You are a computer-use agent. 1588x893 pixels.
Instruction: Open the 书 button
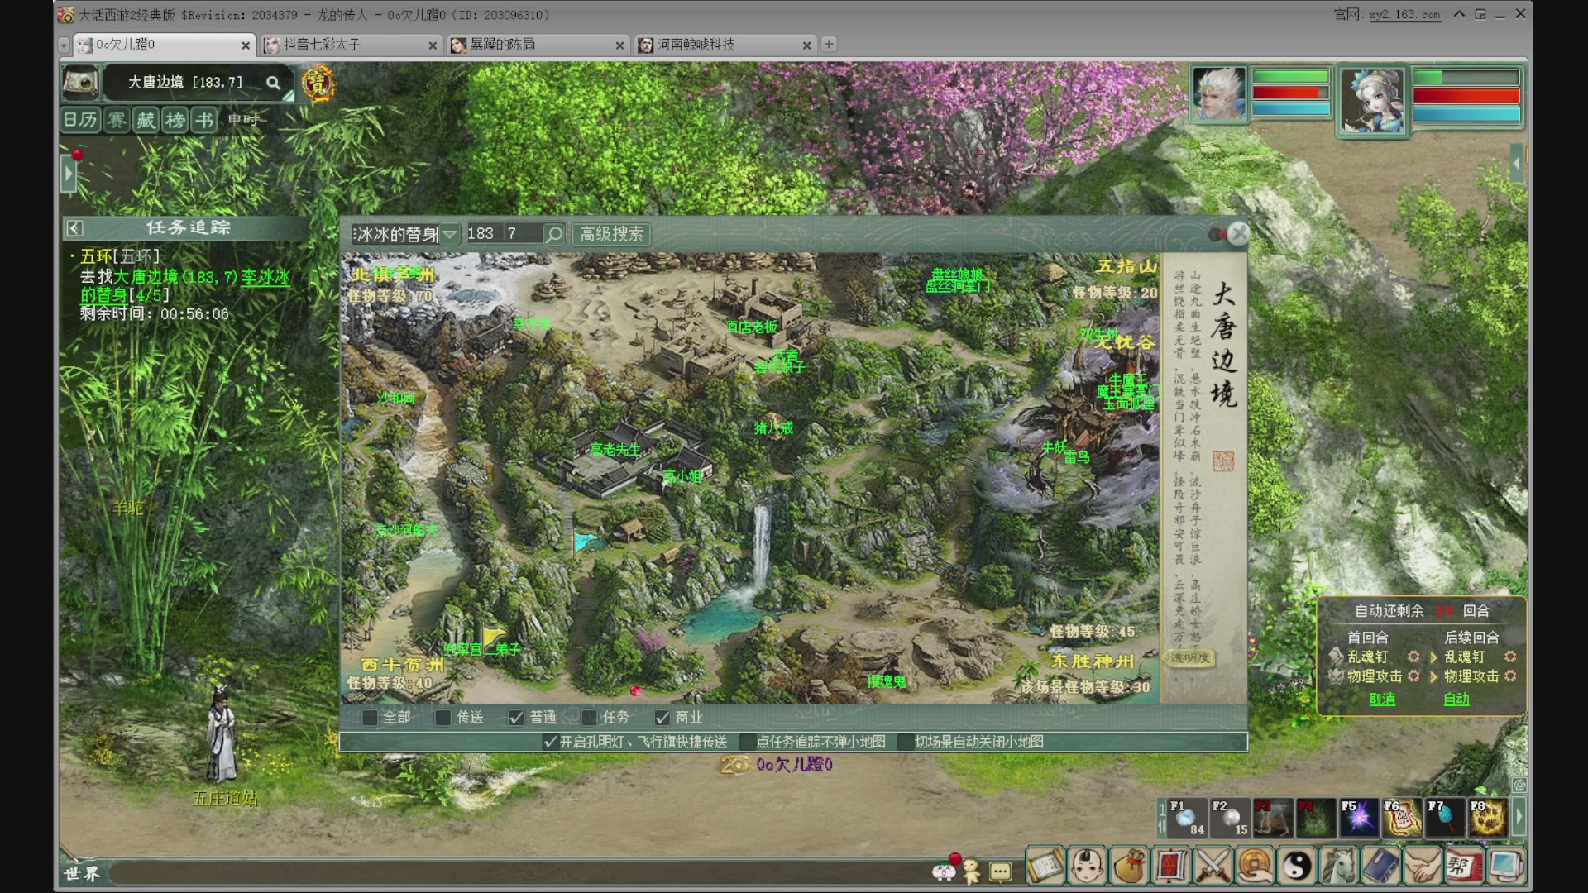tap(203, 120)
